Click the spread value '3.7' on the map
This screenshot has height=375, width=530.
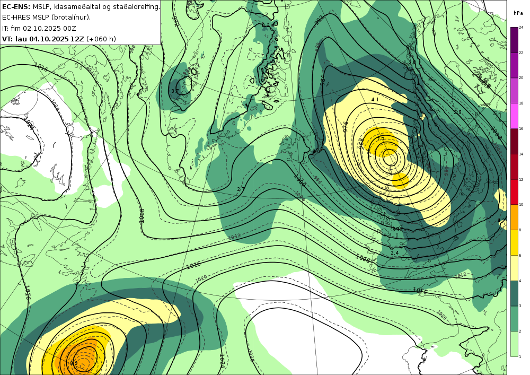[x=175, y=91]
